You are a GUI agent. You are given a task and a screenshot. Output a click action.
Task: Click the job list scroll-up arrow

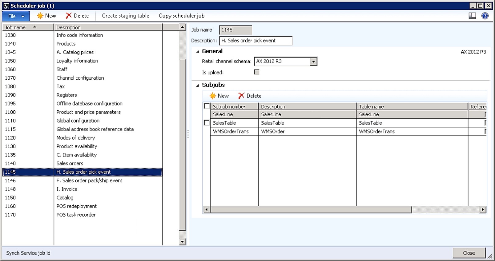point(183,27)
